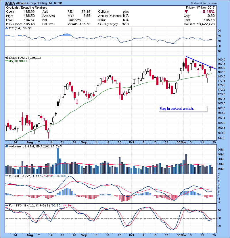Viewport: 230px width, 238px height.
Task: Click the 147.5 price axis label
Action: [221, 138]
